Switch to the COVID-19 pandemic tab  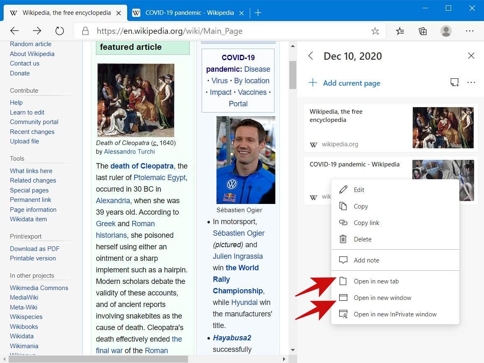[x=188, y=13]
